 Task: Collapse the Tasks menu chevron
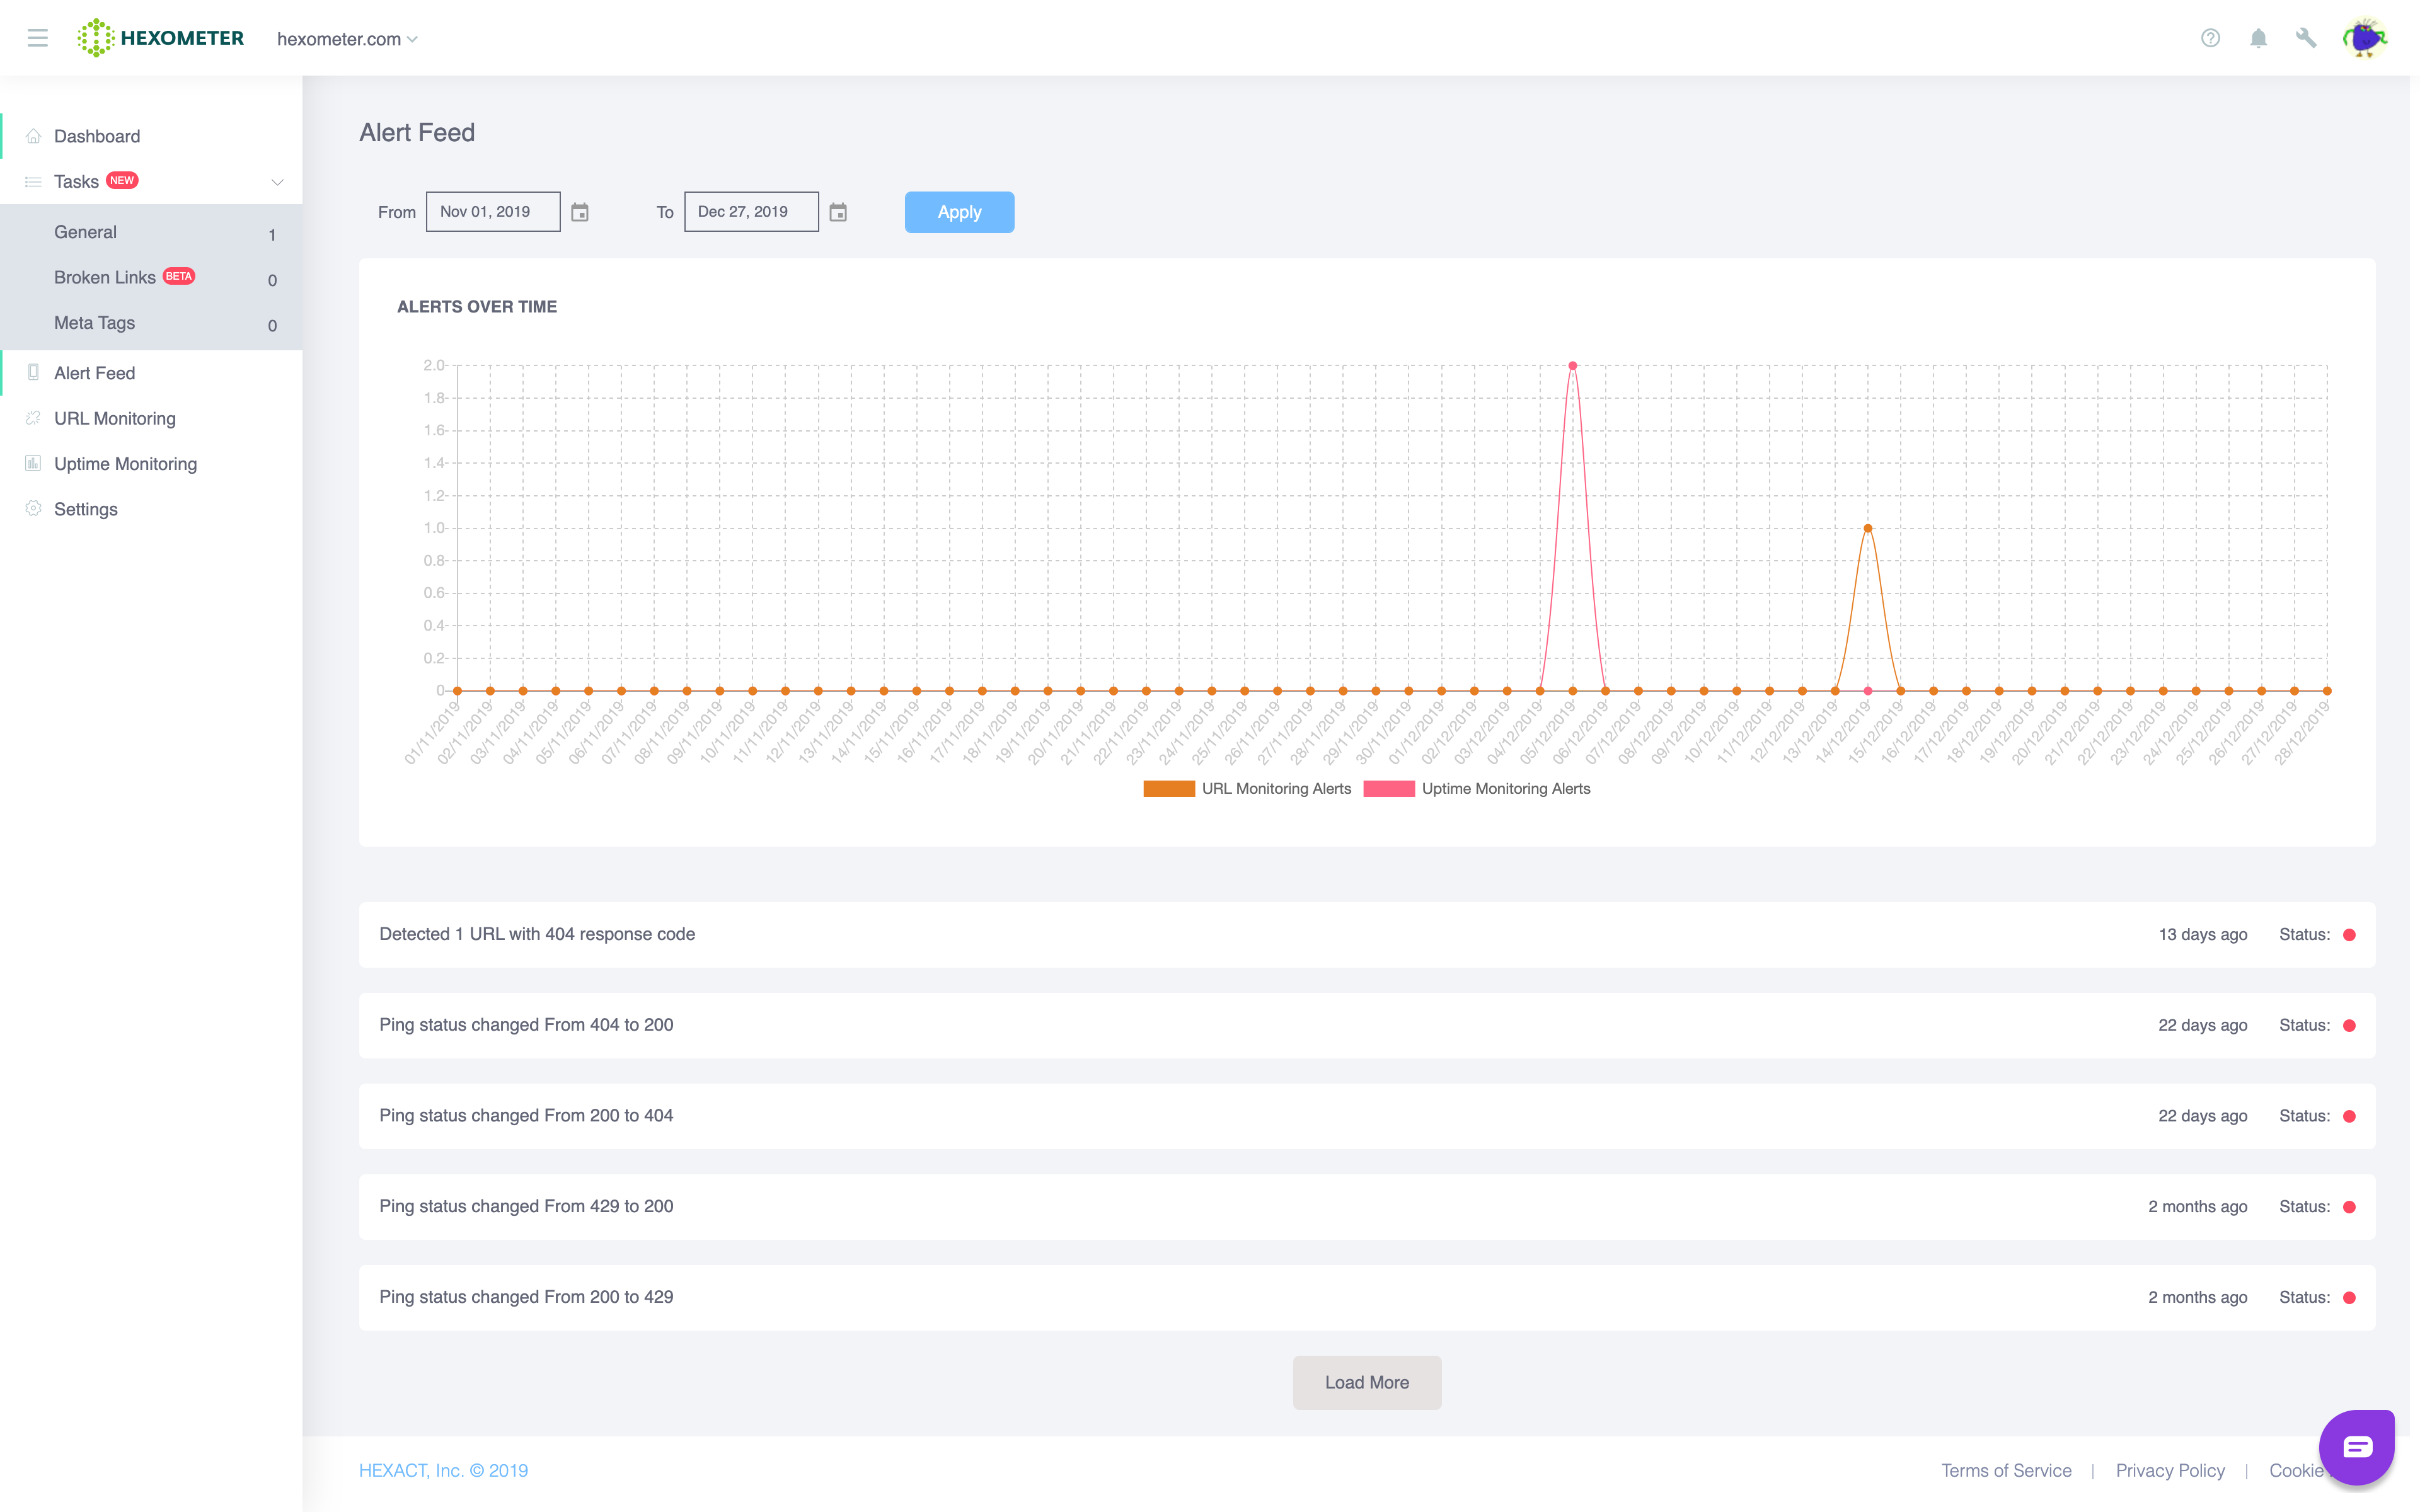277,182
